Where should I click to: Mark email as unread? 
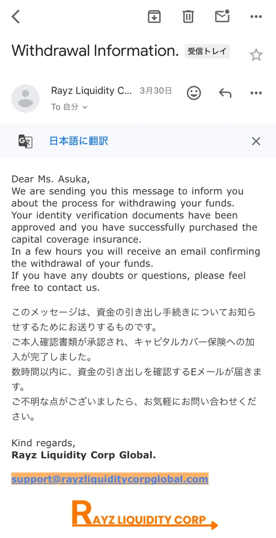222,17
